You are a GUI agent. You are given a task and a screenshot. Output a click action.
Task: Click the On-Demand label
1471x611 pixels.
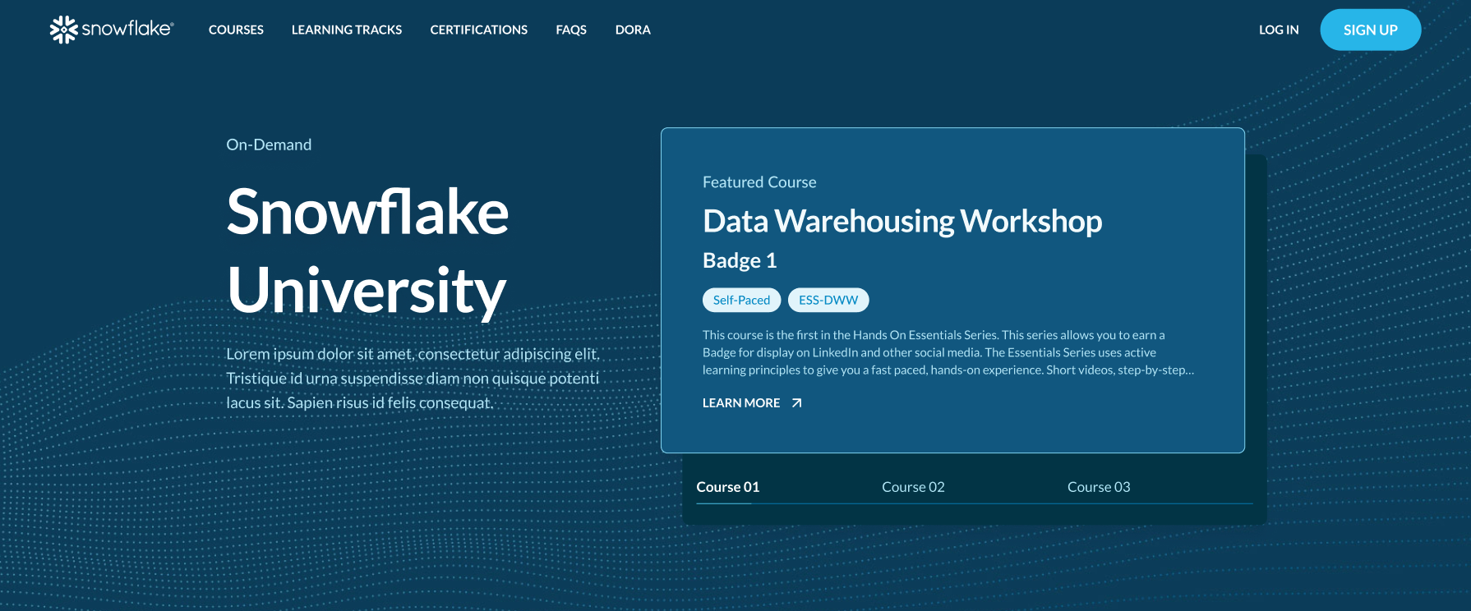point(269,145)
